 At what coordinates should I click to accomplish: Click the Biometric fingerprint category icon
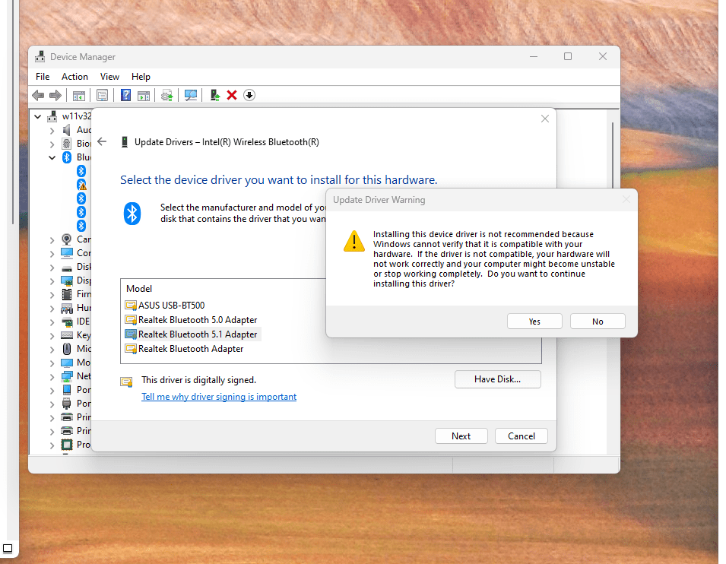67,144
